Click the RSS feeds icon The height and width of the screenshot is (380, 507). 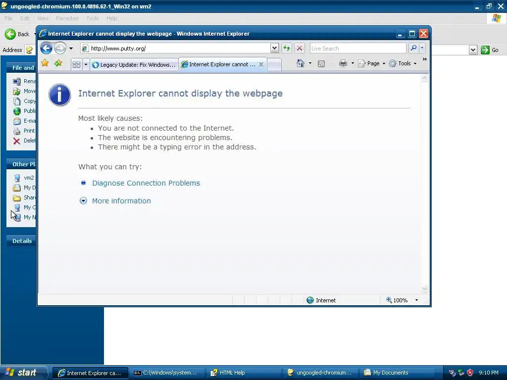pyautogui.click(x=321, y=64)
